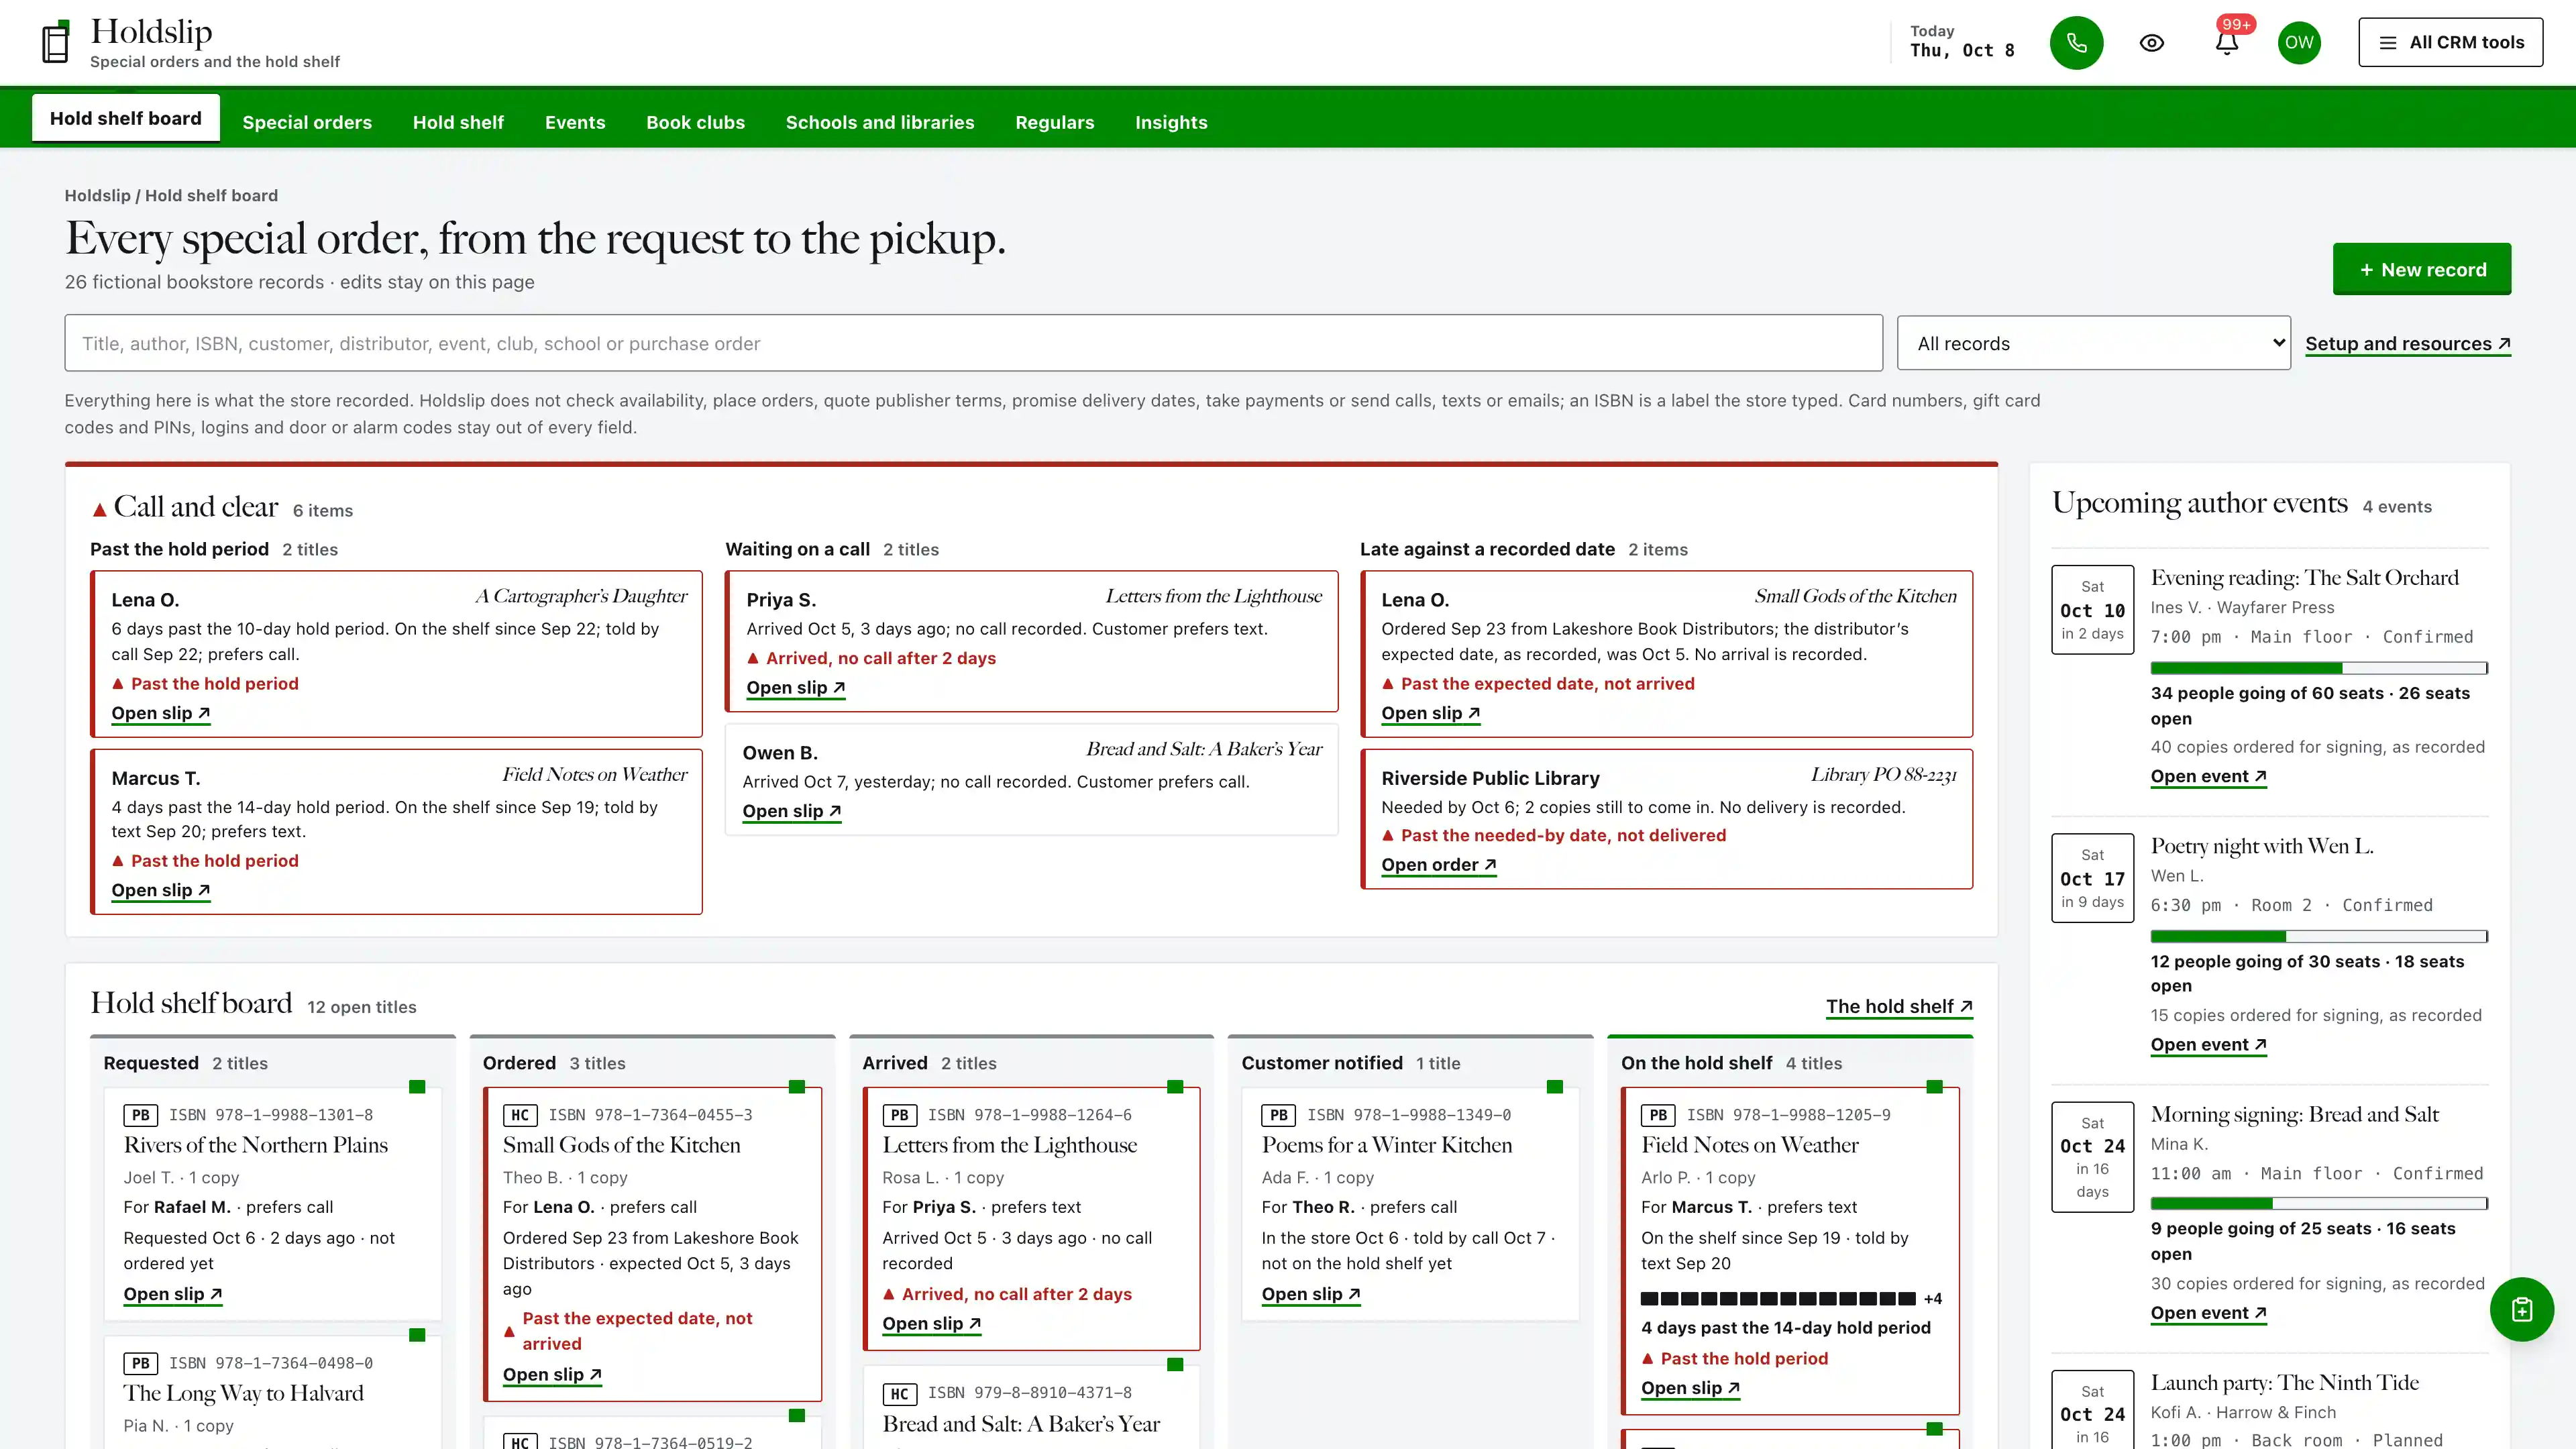Viewport: 2576px width, 1449px height.
Task: Click the Oct 10 date tile
Action: click(x=2092, y=610)
